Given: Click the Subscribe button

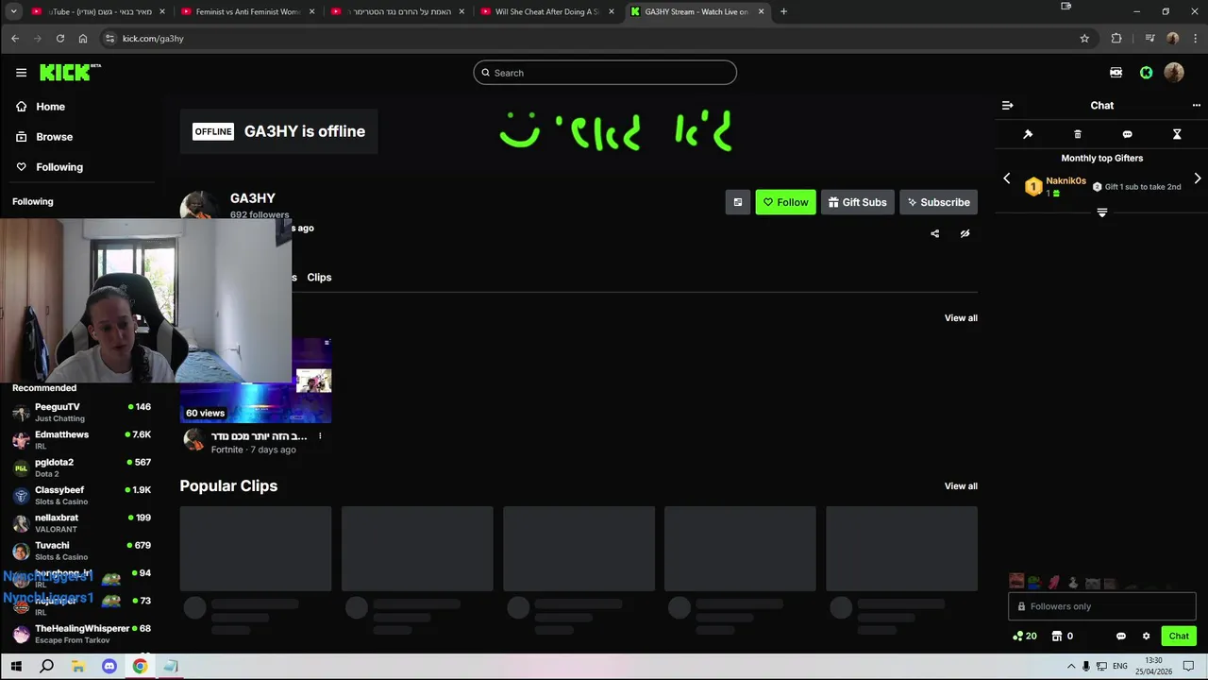Looking at the screenshot, I should (x=938, y=202).
